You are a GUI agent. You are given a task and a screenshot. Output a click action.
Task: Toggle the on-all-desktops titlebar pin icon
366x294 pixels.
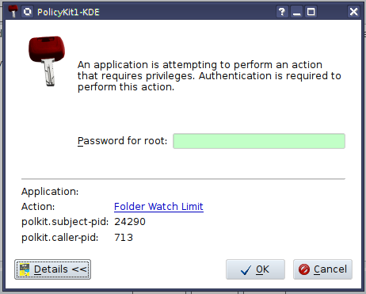27,12
